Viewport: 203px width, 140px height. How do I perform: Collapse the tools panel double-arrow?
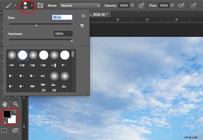(1, 13)
